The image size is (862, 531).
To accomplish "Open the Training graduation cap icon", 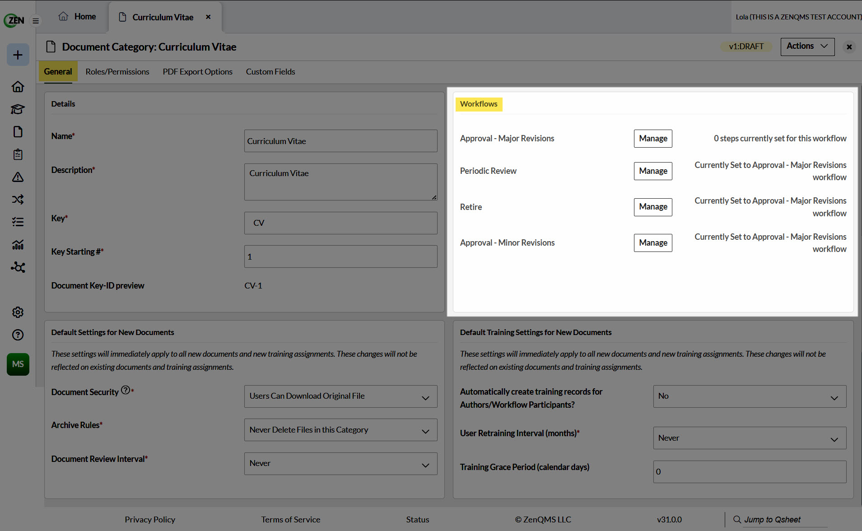I will pos(18,109).
